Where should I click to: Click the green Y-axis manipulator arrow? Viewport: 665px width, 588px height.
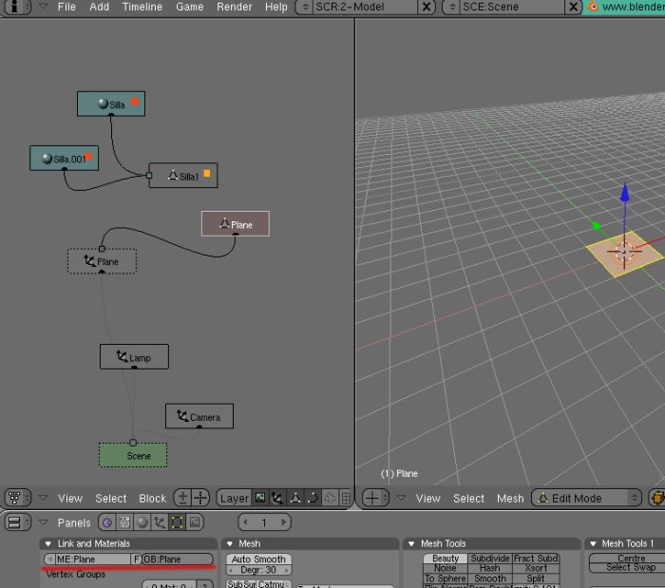(x=596, y=225)
